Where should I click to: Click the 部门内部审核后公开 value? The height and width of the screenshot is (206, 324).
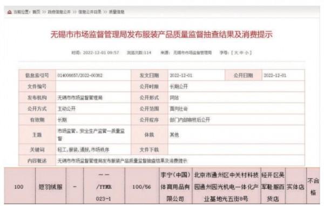(x=190, y=120)
